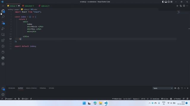Click Watch Sass in status bar

point(117,99)
